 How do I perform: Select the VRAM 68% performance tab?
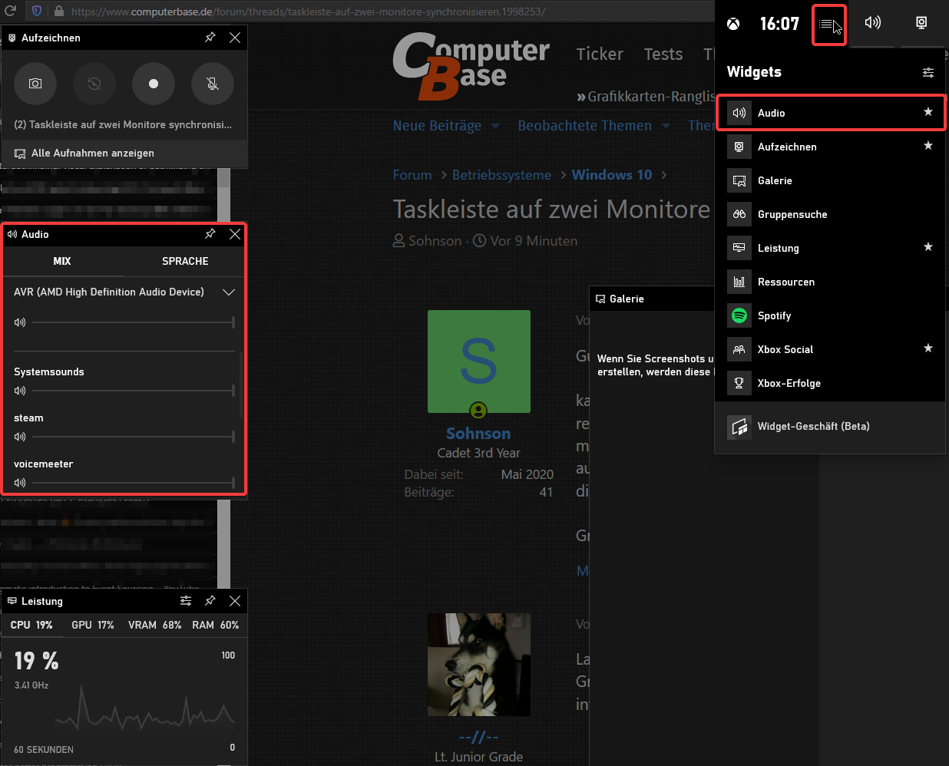pyautogui.click(x=155, y=626)
